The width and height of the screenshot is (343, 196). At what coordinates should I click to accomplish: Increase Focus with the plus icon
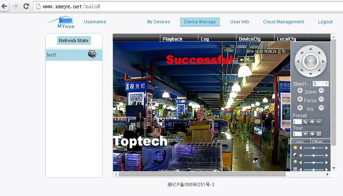pyautogui.click(x=300, y=99)
